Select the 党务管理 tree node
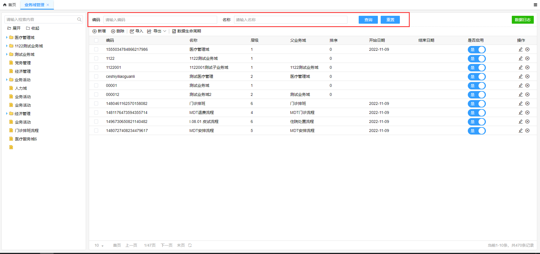This screenshot has height=254, width=540. [x=23, y=63]
